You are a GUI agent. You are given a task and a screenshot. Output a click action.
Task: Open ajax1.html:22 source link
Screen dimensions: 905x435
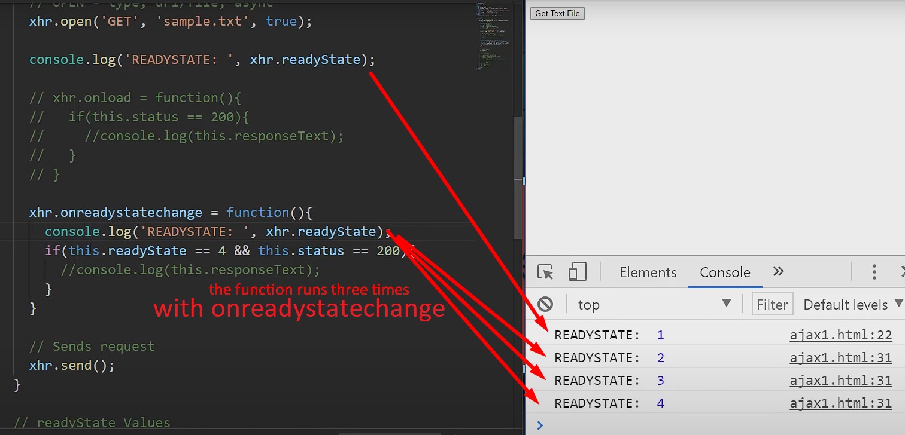coord(840,335)
